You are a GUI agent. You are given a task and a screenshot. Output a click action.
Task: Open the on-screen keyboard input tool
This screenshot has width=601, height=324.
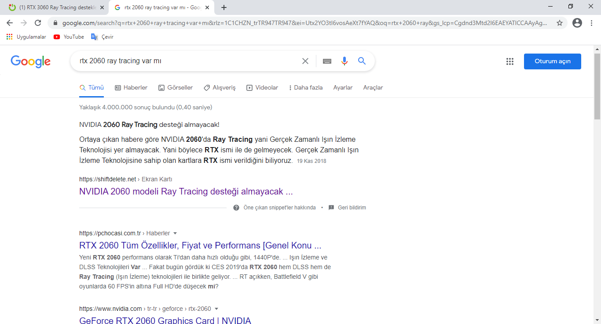click(327, 61)
